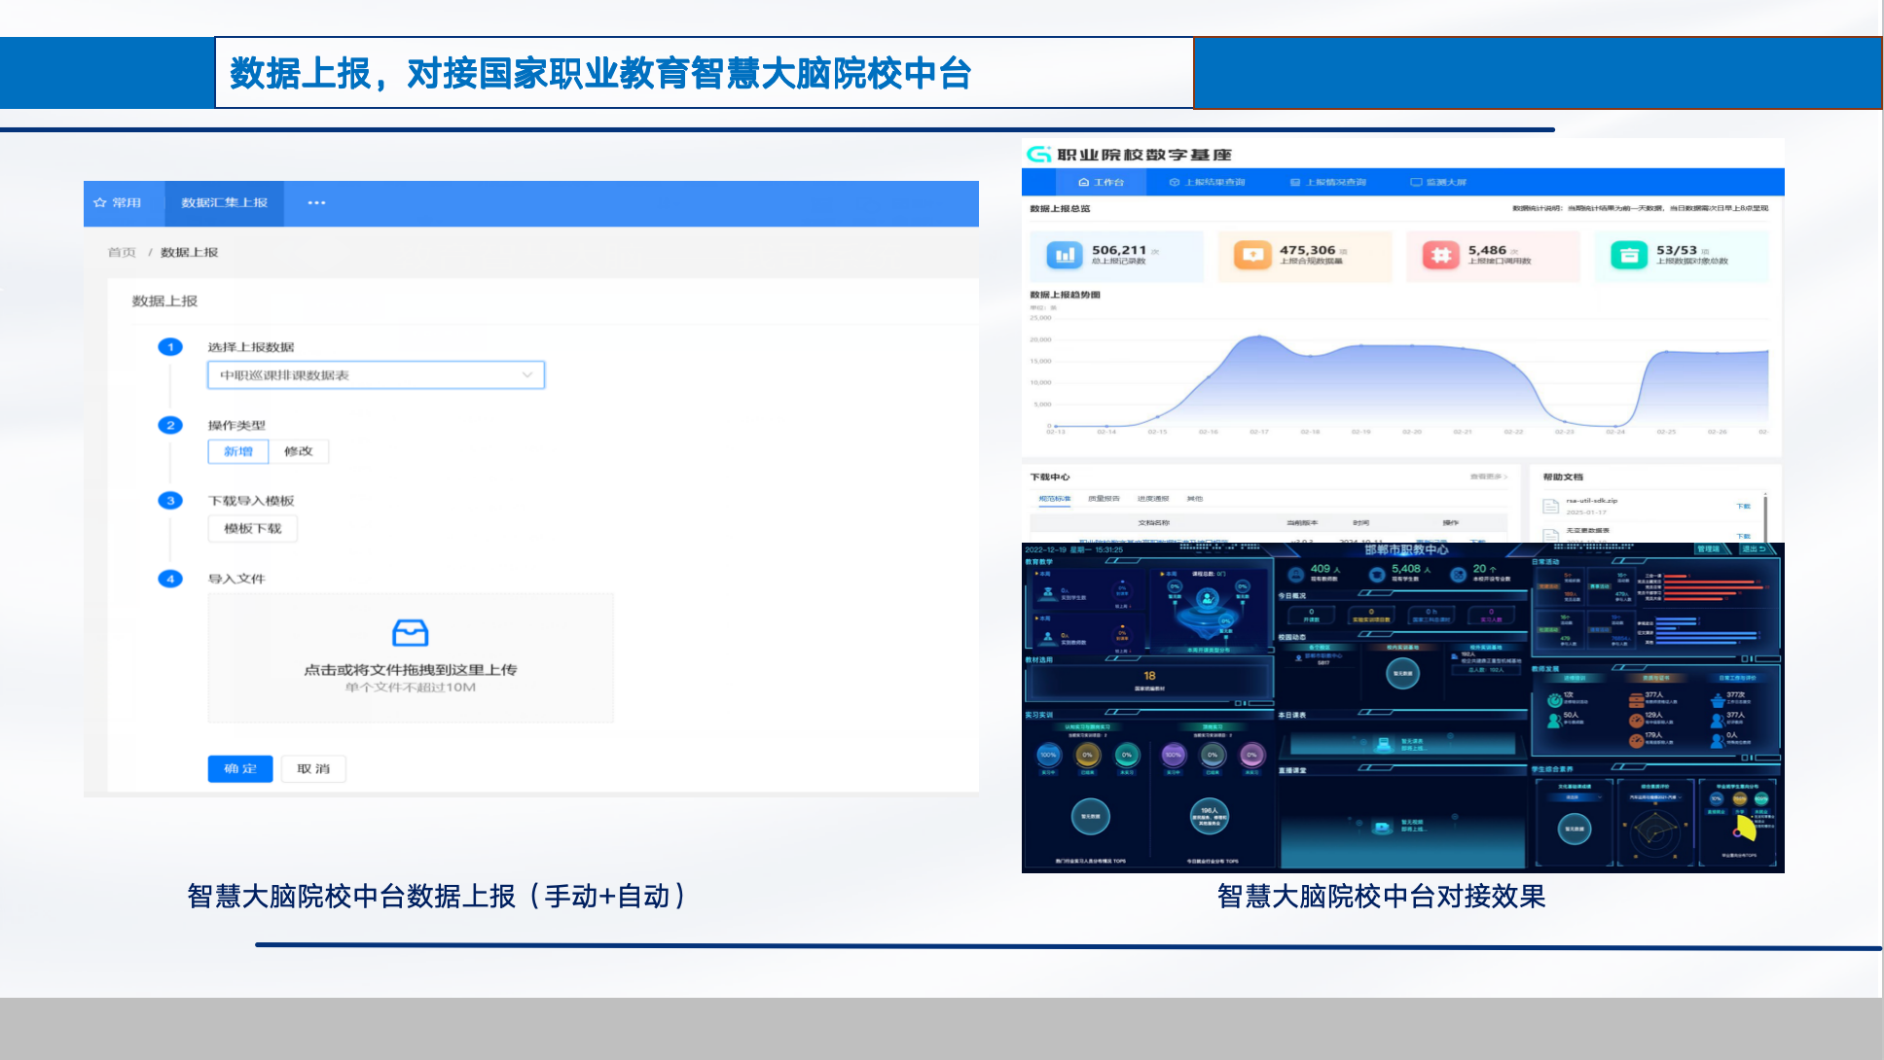The height and width of the screenshot is (1060, 1884).
Task: Switch to the 质量报告 download tab
Action: coord(1104,499)
